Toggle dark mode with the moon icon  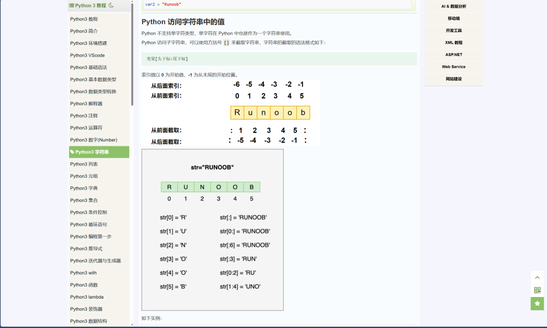pyautogui.click(x=111, y=5)
